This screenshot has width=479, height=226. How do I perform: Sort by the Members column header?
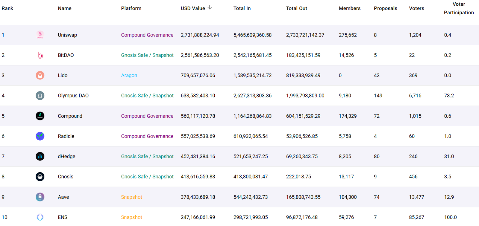tap(350, 8)
